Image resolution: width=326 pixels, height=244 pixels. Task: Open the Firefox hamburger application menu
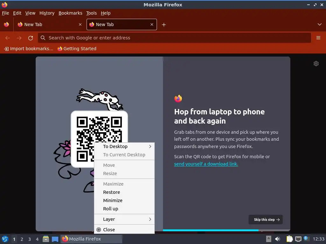pyautogui.click(x=318, y=38)
